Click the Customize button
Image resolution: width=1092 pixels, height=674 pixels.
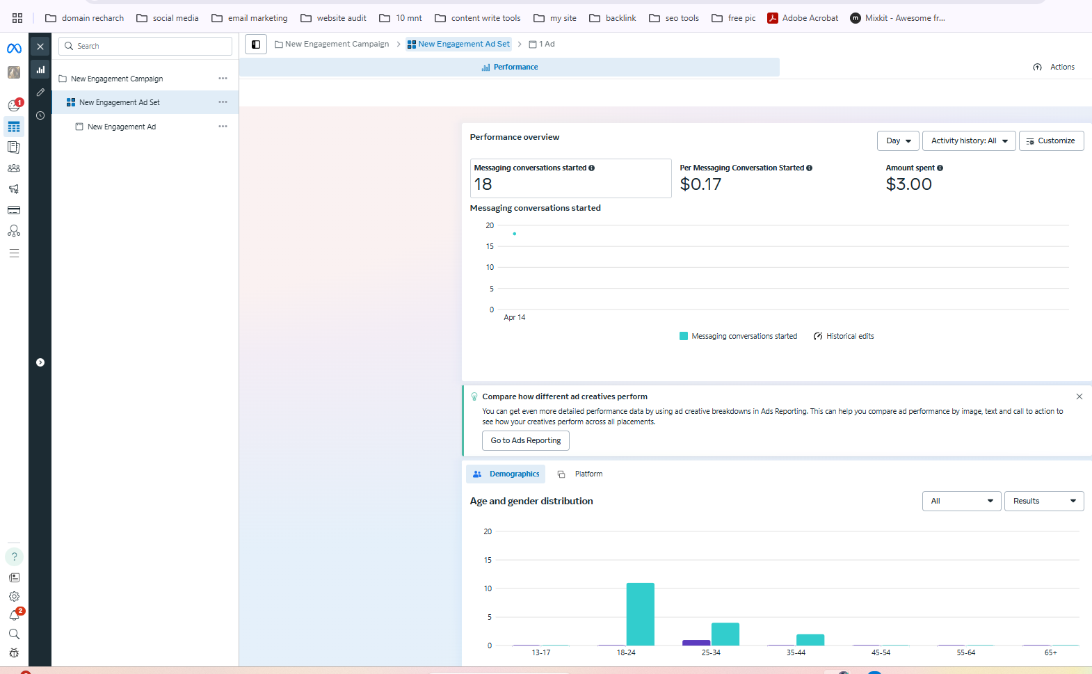[1051, 141]
